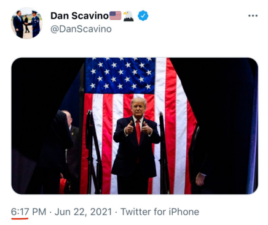The image size is (268, 225).
Task: Click the hand at photo's lower right
Action: point(200,179)
